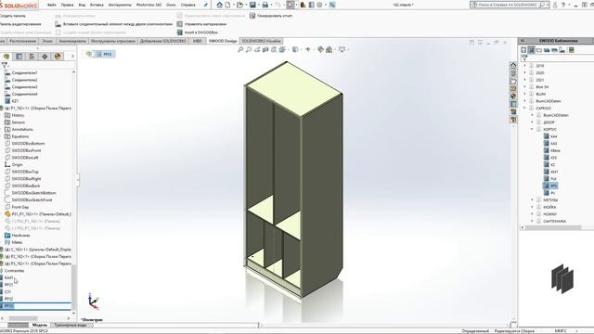This screenshot has height=334, width=594.
Task: Switch to the SWOOD Design tab
Action: [223, 41]
